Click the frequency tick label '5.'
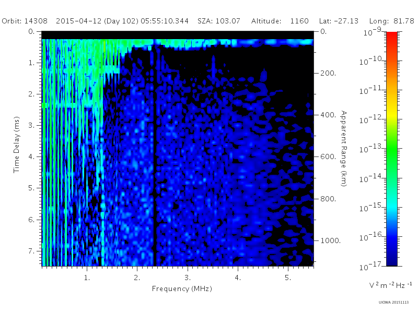 (x=288, y=278)
